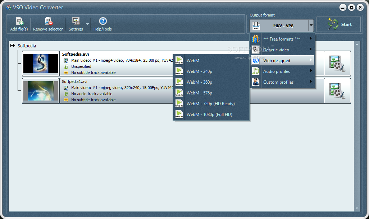Choose WebM - 1080p (Full HD) profile

click(211, 115)
